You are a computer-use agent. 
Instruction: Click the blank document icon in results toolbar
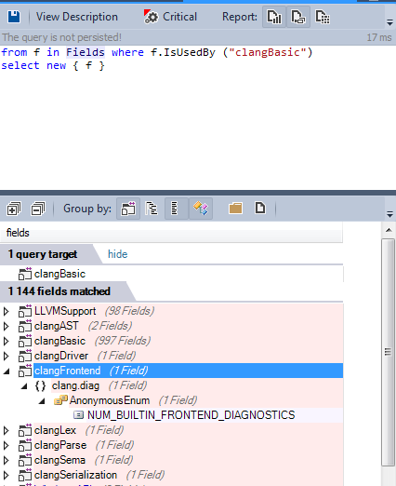coord(260,208)
